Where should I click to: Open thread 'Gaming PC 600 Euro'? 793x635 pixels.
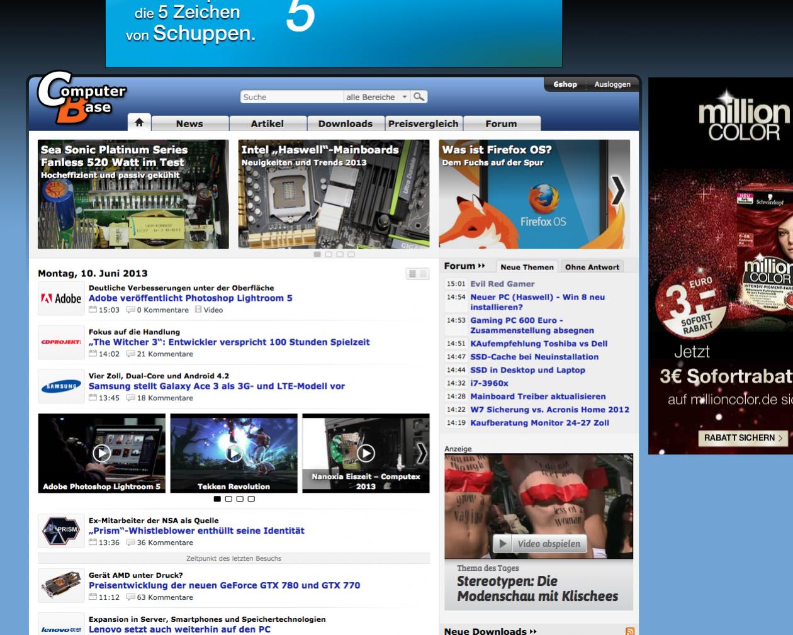532,325
